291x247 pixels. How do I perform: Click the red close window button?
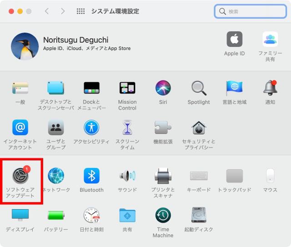(x=11, y=11)
